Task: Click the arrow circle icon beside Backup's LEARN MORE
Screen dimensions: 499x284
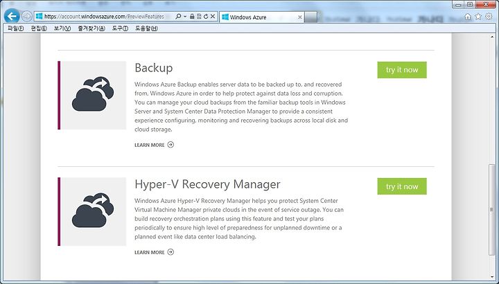Action: tap(170, 145)
